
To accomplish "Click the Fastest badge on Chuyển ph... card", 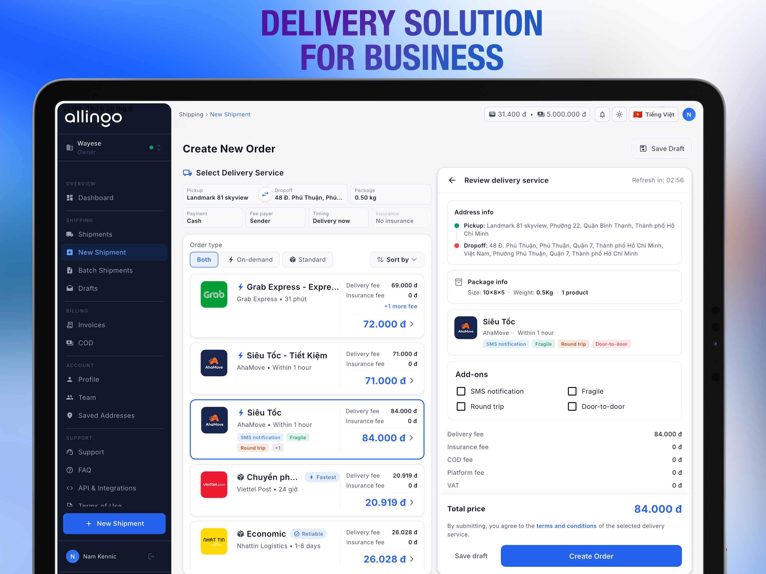I will coord(323,477).
